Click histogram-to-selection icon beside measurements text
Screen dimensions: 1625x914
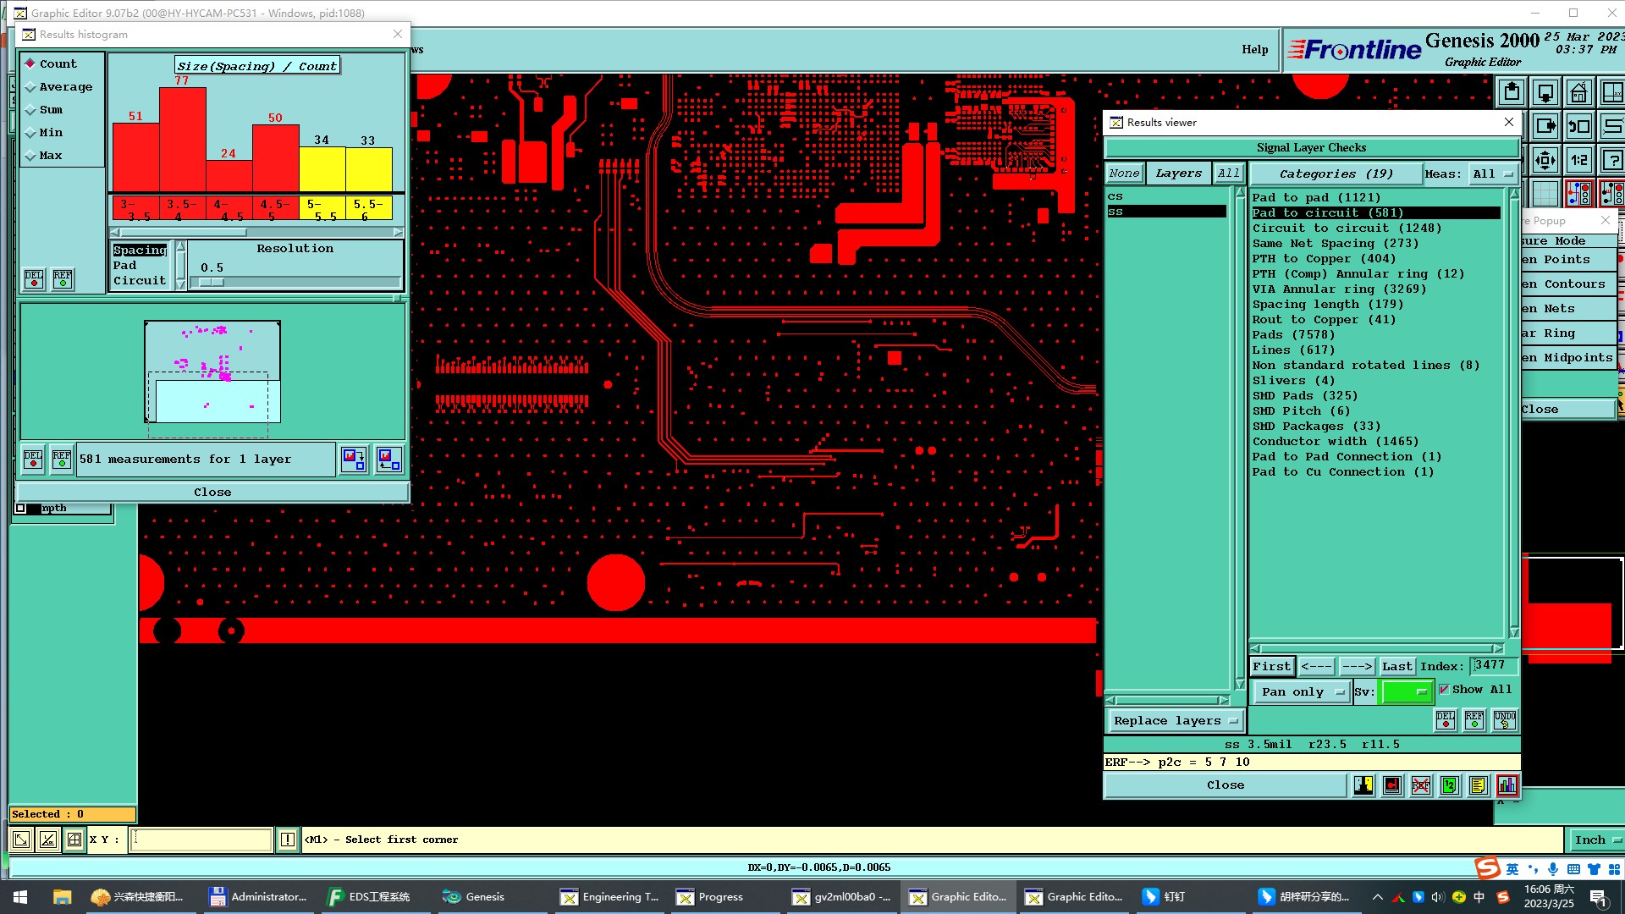pos(354,459)
